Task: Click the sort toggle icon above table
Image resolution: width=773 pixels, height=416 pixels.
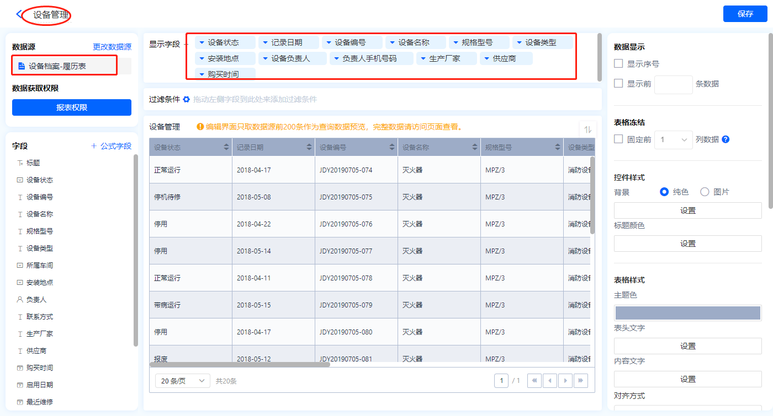Action: 588,129
